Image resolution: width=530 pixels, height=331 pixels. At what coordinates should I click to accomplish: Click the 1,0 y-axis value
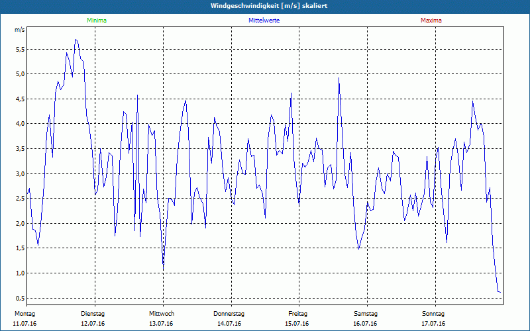pos(20,273)
